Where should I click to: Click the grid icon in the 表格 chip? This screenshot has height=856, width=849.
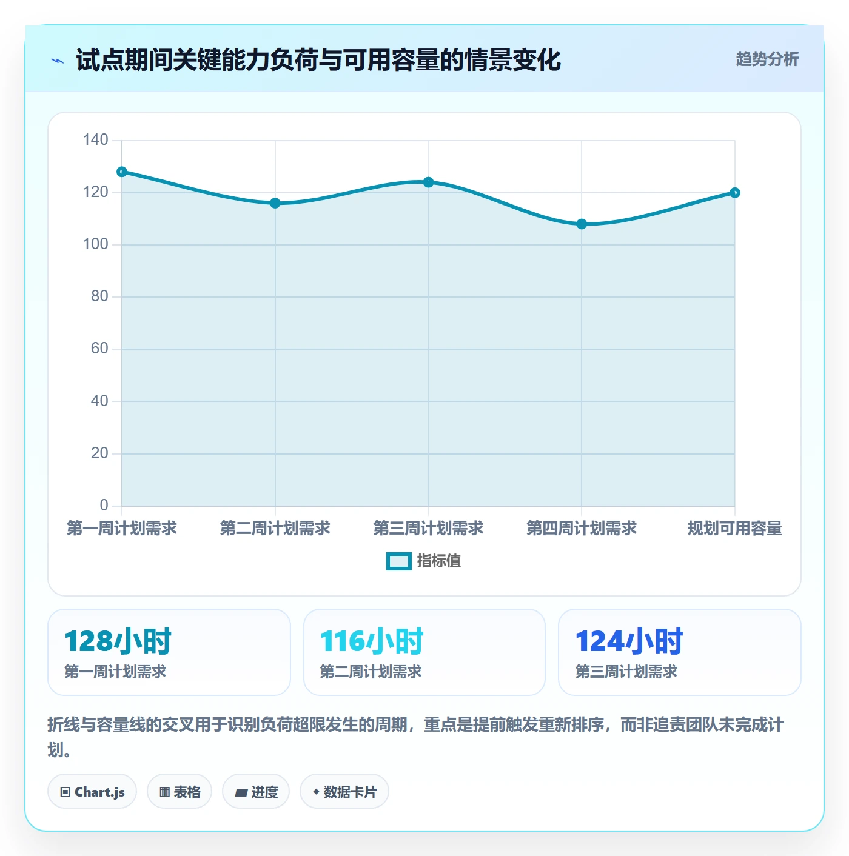[164, 792]
